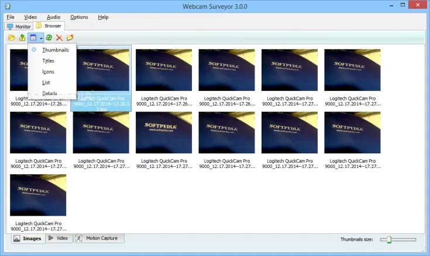
Task: Click the Thumbnails size slider handle
Action: tap(389, 240)
